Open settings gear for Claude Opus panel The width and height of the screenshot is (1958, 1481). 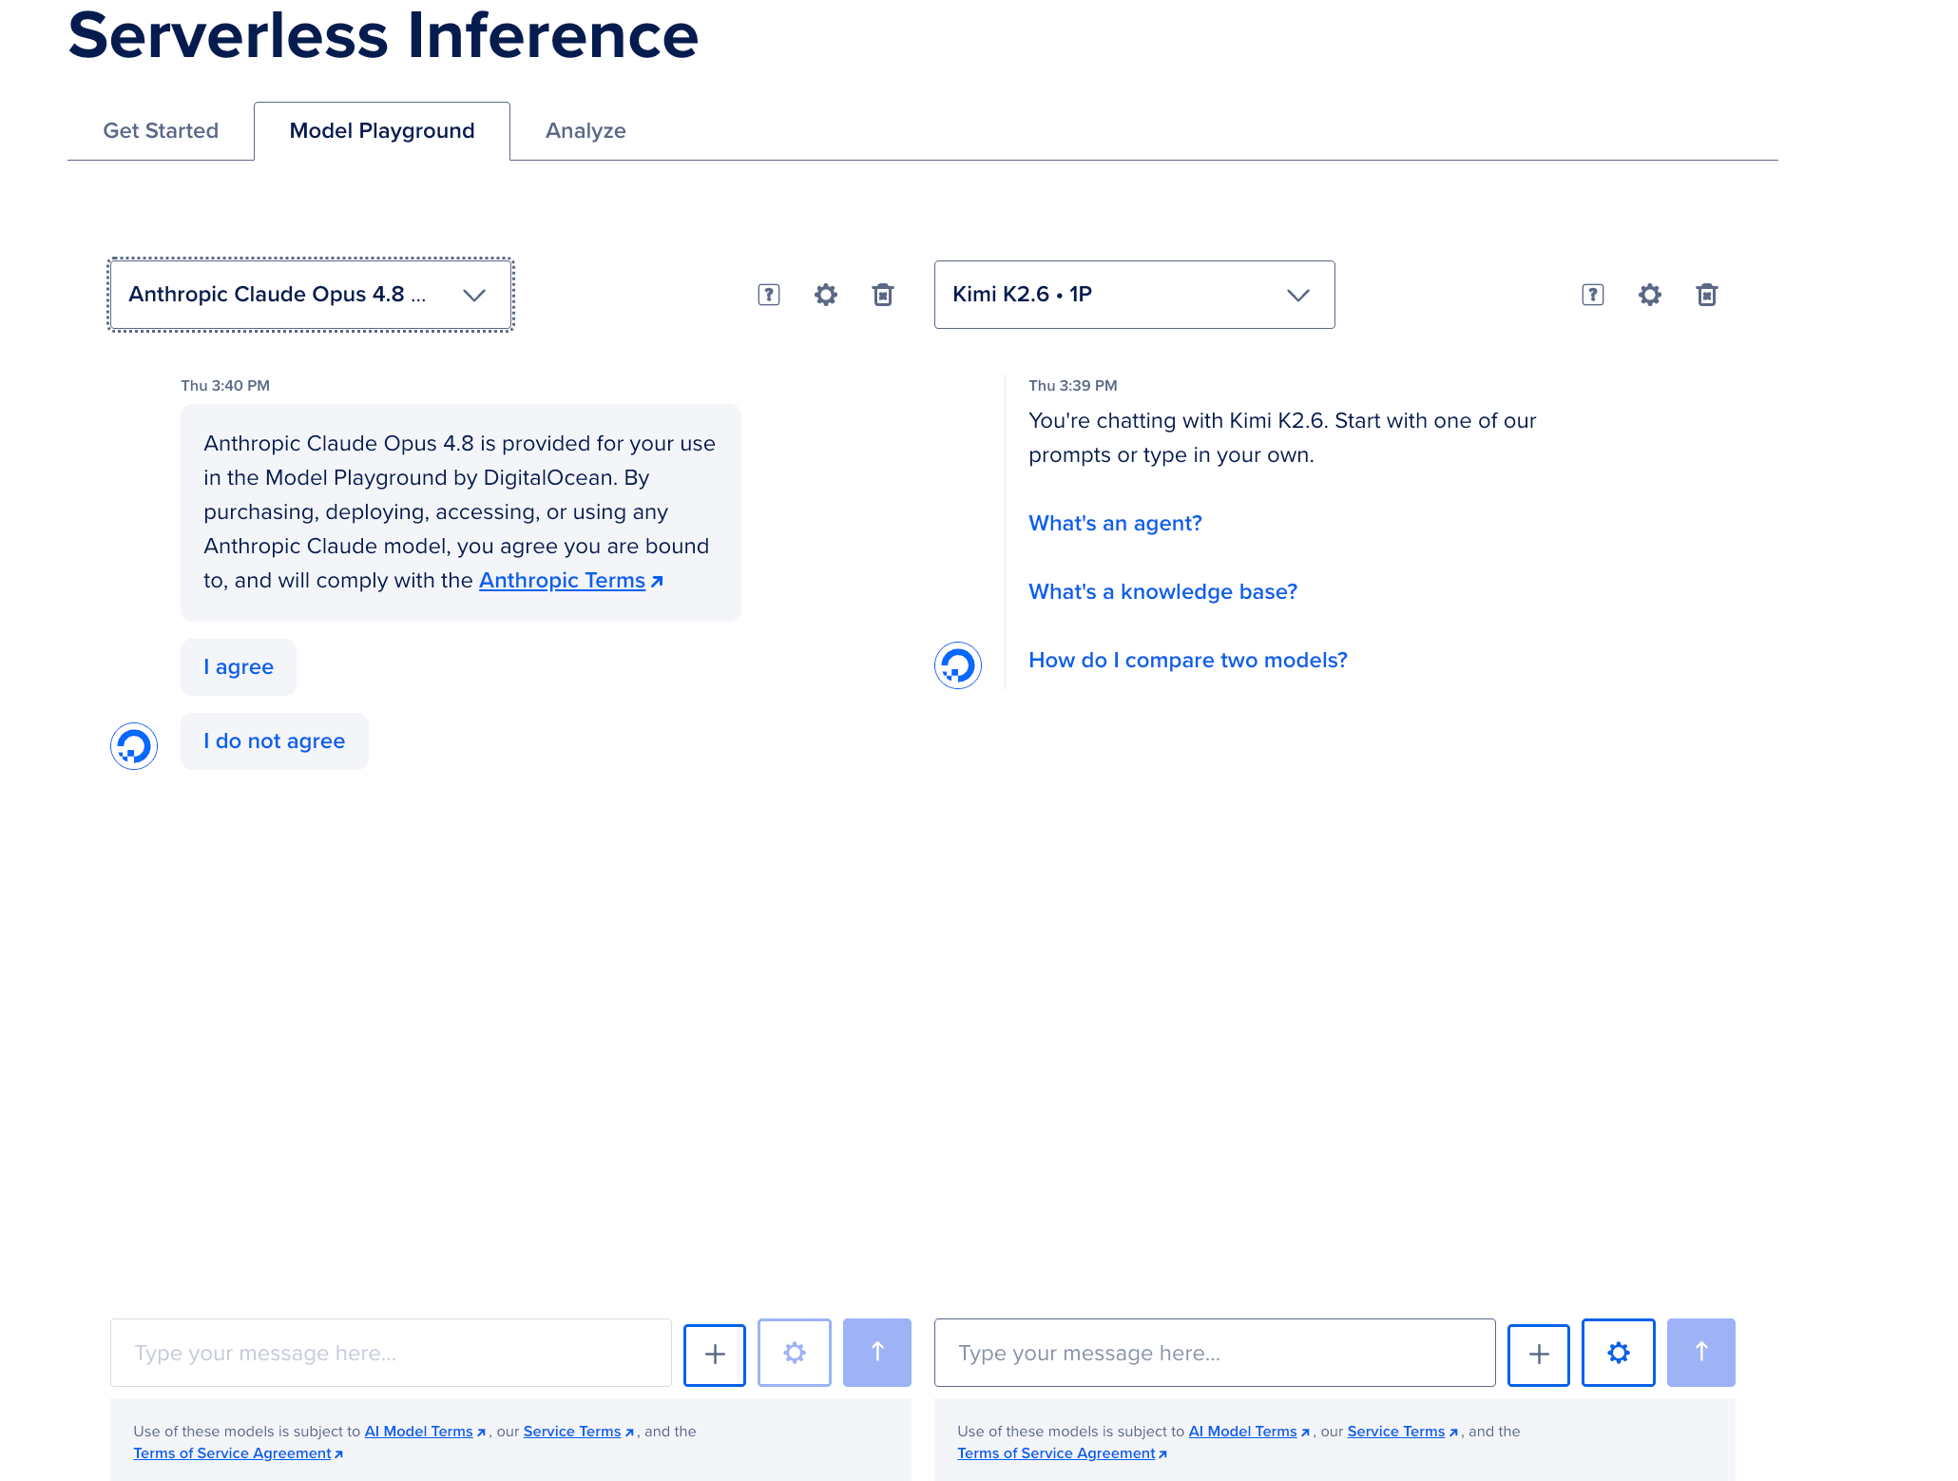click(826, 295)
